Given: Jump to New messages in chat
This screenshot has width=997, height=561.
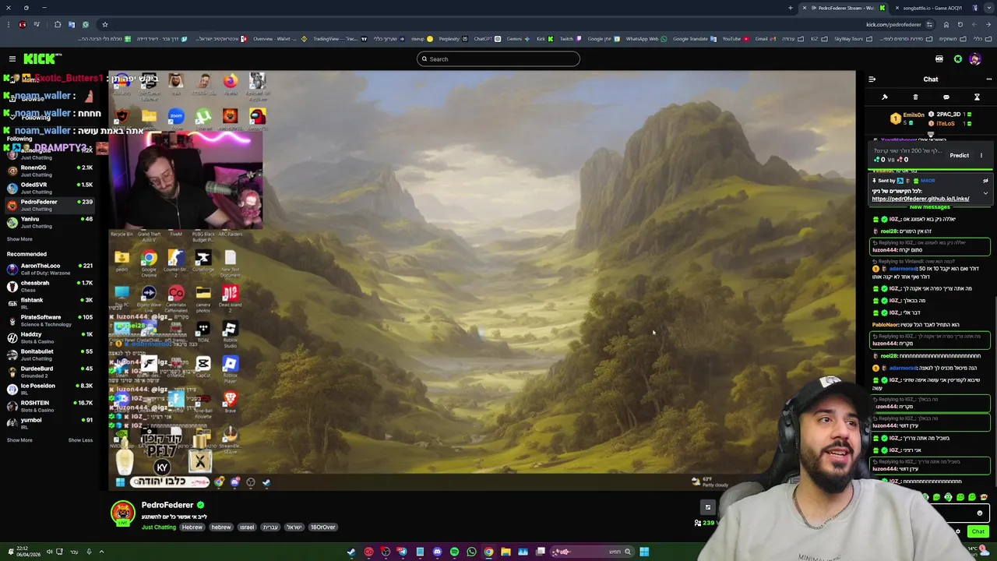Looking at the screenshot, I should tap(930, 207).
